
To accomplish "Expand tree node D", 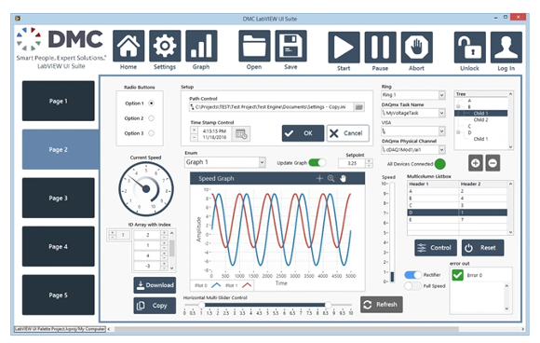I will pyautogui.click(x=458, y=132).
